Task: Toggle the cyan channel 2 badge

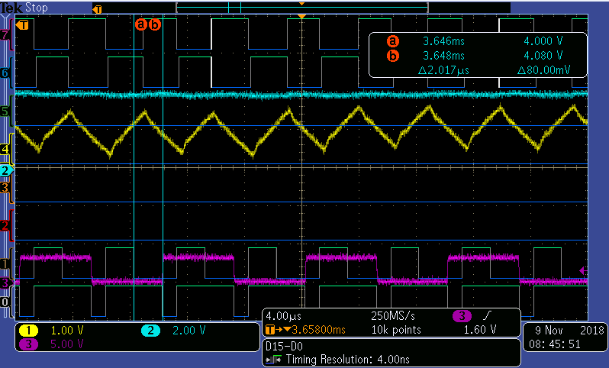Action: click(151, 331)
